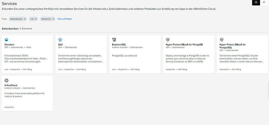Click Cloudant 'Lite • Kostenfrei • IAM-fähig' tags
The width and height of the screenshot is (269, 125).
(18, 70)
